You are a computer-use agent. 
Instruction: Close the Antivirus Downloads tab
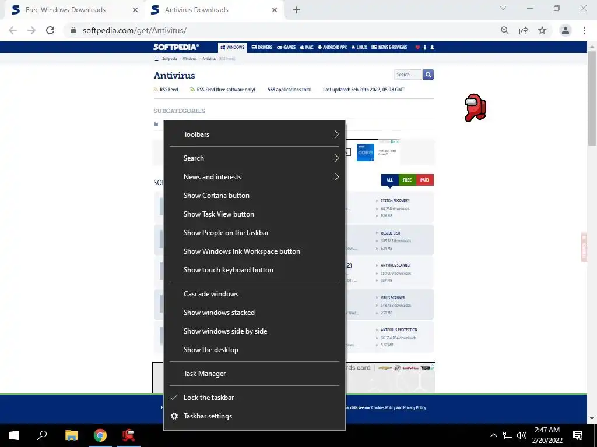[275, 10]
